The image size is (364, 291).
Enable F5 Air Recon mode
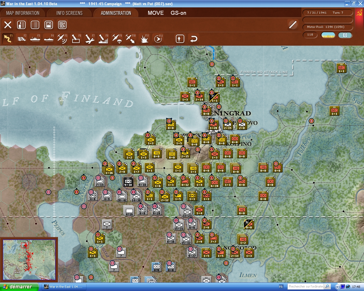tap(62, 39)
